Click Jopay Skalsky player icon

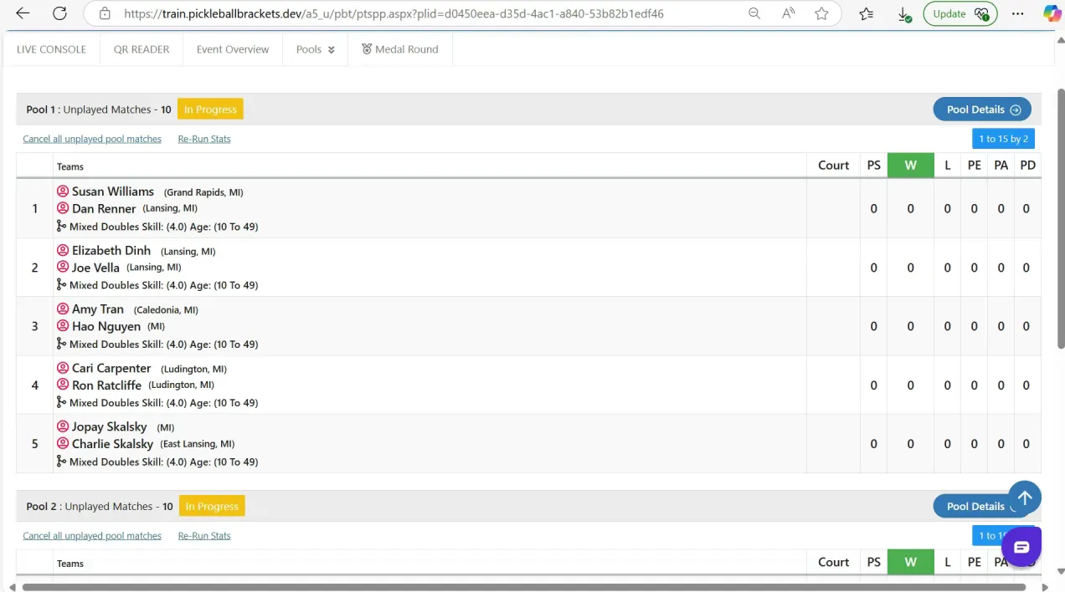point(63,426)
